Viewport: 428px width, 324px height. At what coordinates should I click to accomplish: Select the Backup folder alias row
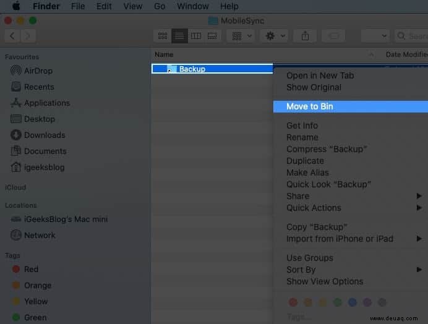(x=212, y=69)
